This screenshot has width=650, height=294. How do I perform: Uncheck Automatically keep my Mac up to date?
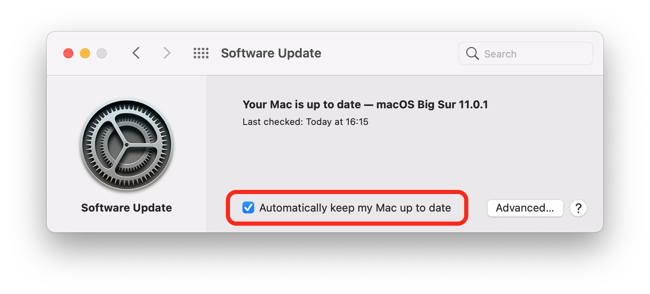point(248,207)
